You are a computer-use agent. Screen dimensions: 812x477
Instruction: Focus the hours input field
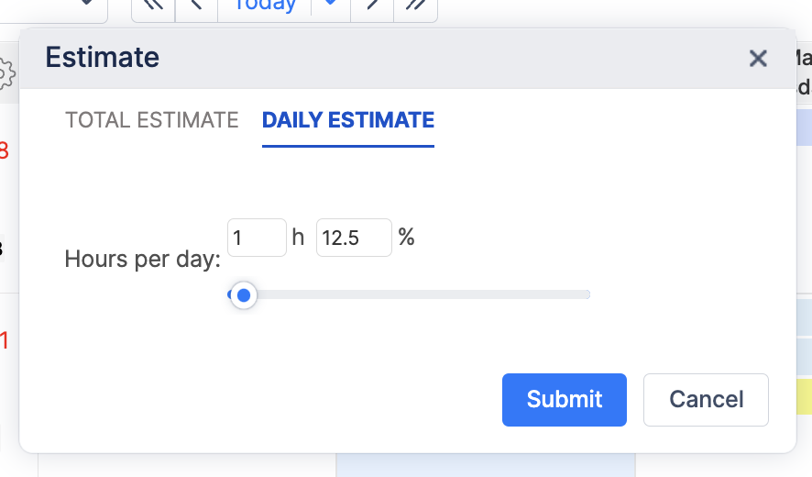[x=257, y=238]
